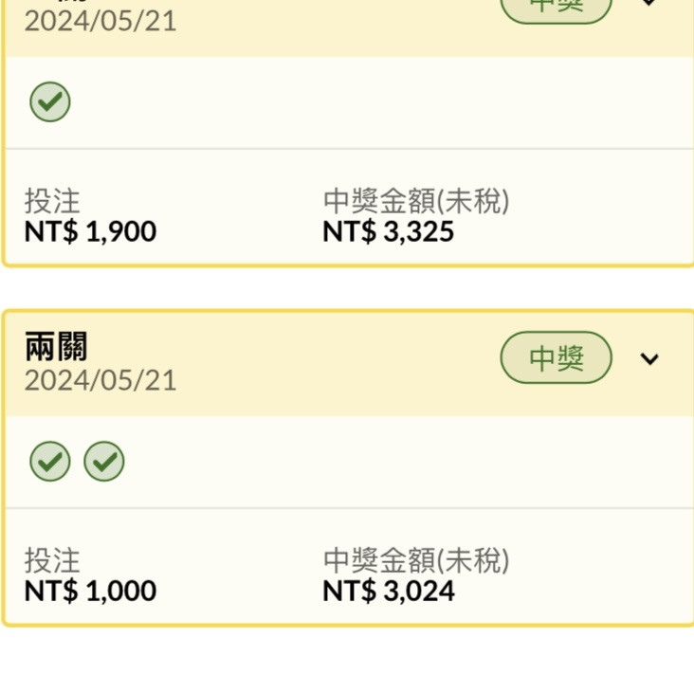Click the green checkmark in the NT$ 1,900 bet card
This screenshot has width=694, height=693.
pos(50,101)
